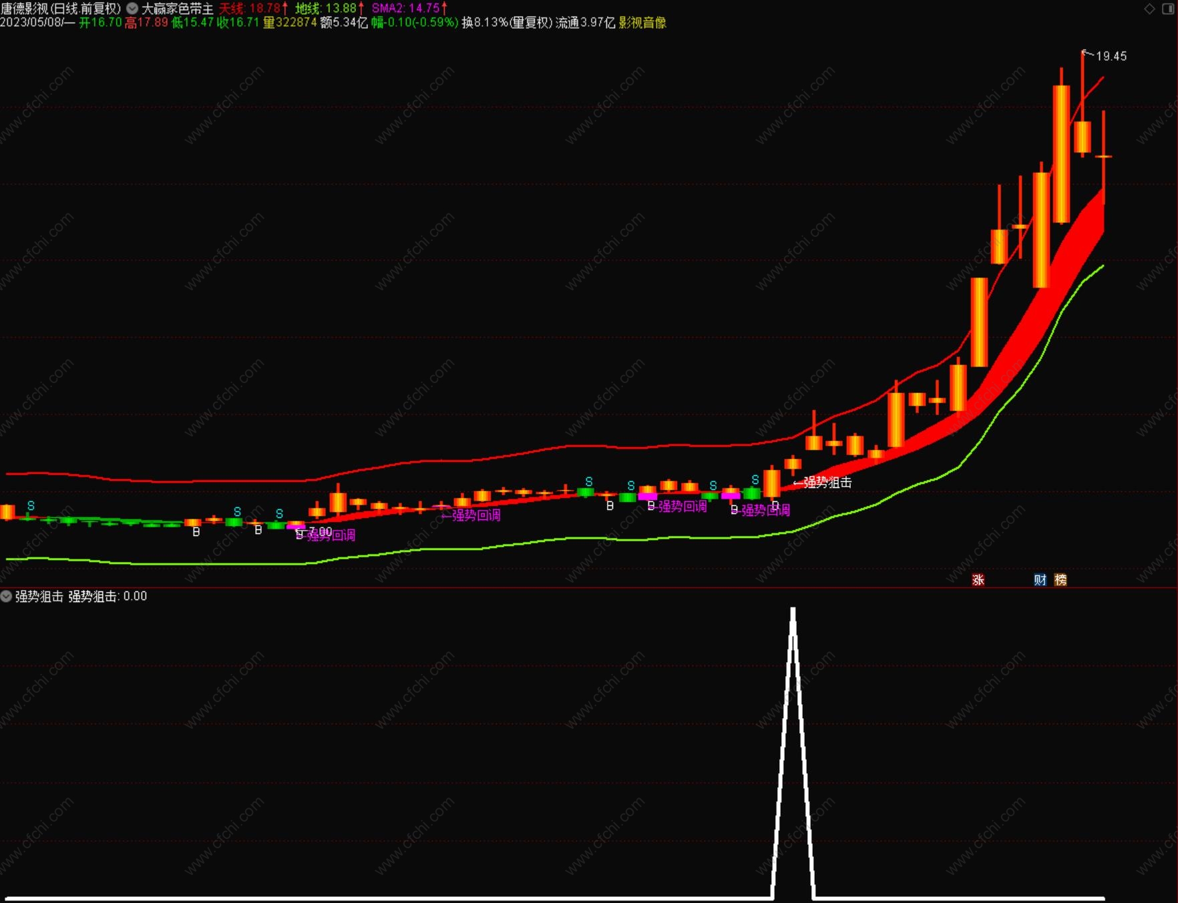The width and height of the screenshot is (1178, 903).
Task: Click the float value 流通3.97亿
Action: pos(586,23)
